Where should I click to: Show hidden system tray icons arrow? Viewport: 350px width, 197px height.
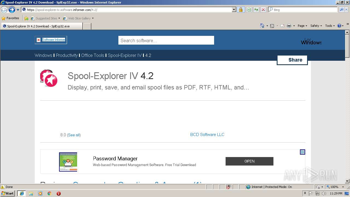coord(305,193)
